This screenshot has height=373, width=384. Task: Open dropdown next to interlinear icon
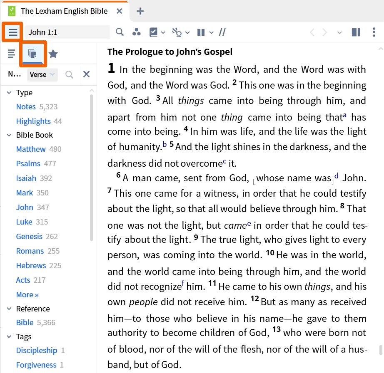187,32
